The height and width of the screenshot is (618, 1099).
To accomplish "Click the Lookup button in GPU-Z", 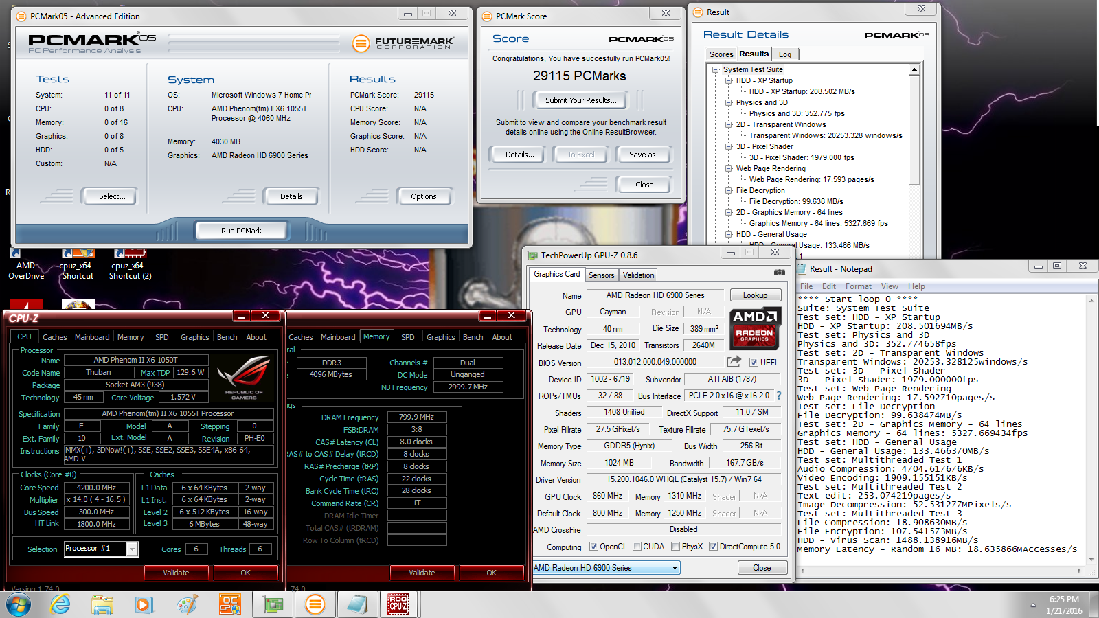I will point(755,295).
